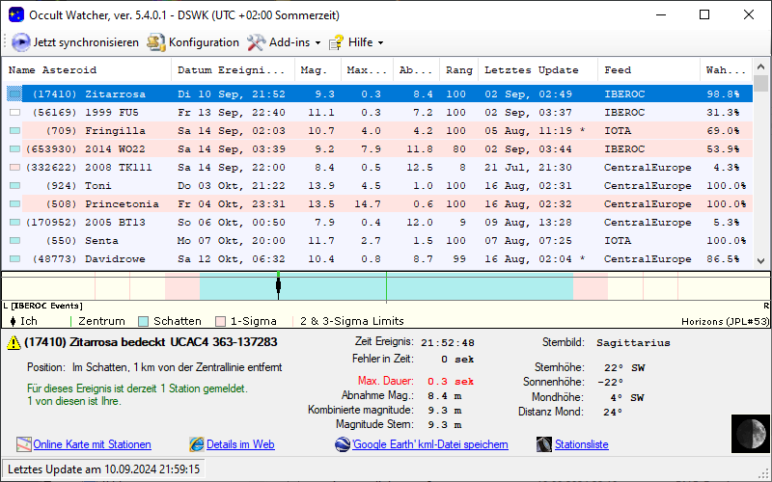This screenshot has width=772, height=482.
Task: Toggle the box beside 1999 FU5 row
Action: tap(14, 113)
